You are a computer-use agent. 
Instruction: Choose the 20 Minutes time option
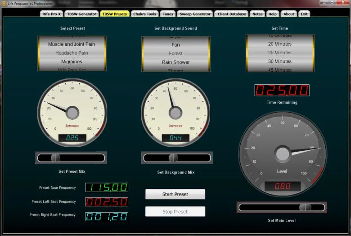[x=280, y=44]
